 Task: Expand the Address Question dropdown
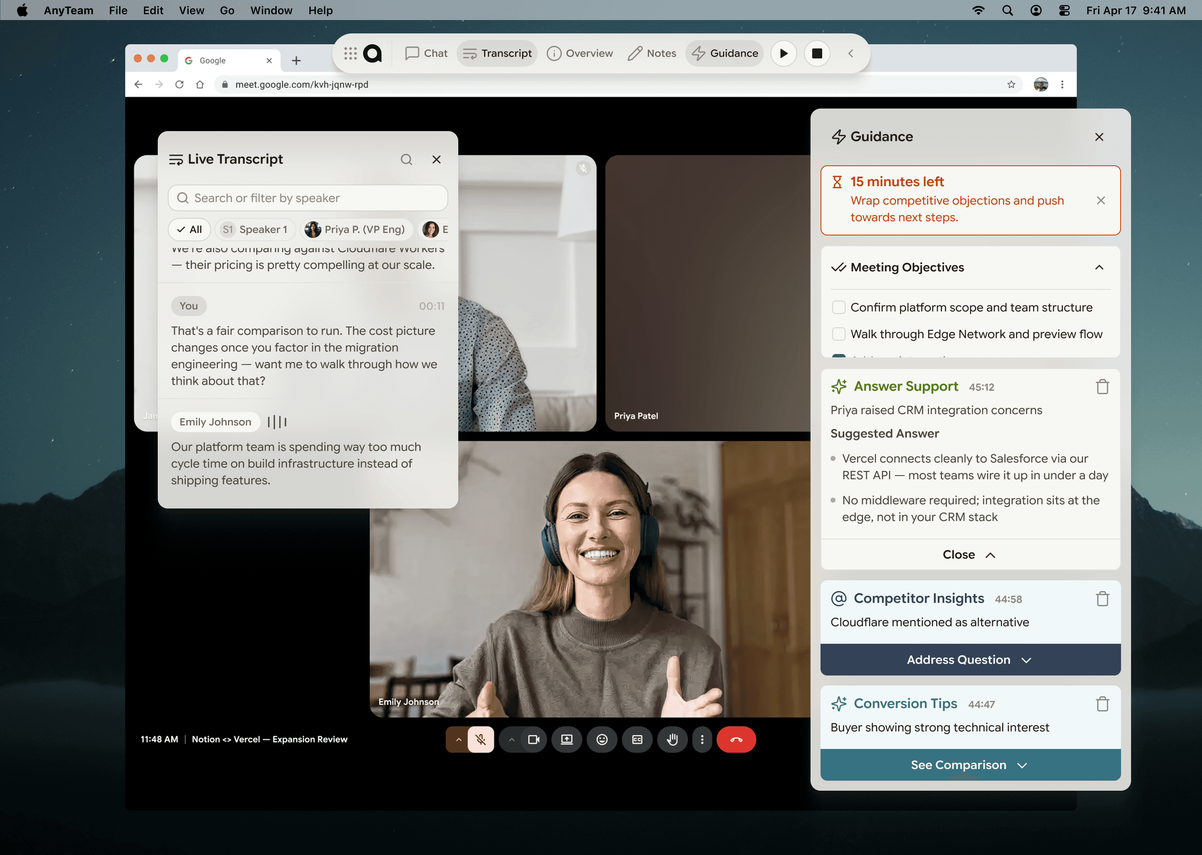[x=970, y=660]
